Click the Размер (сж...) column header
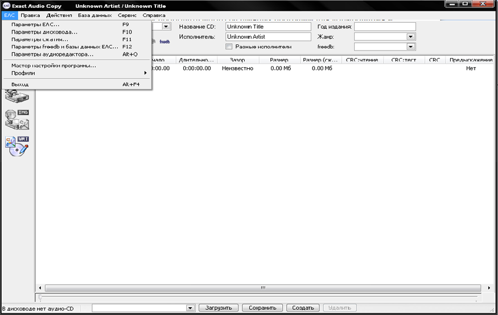This screenshot has width=498, height=315. tap(320, 60)
